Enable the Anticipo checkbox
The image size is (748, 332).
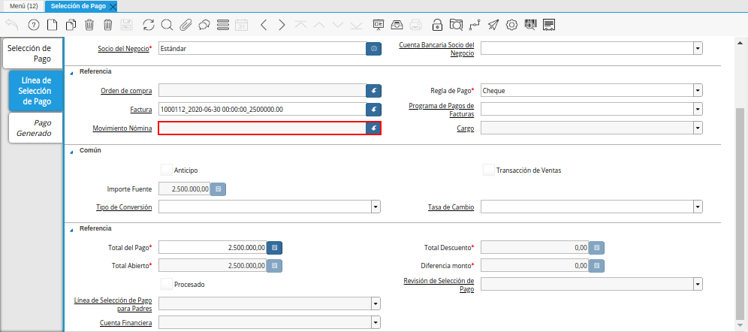pos(167,170)
